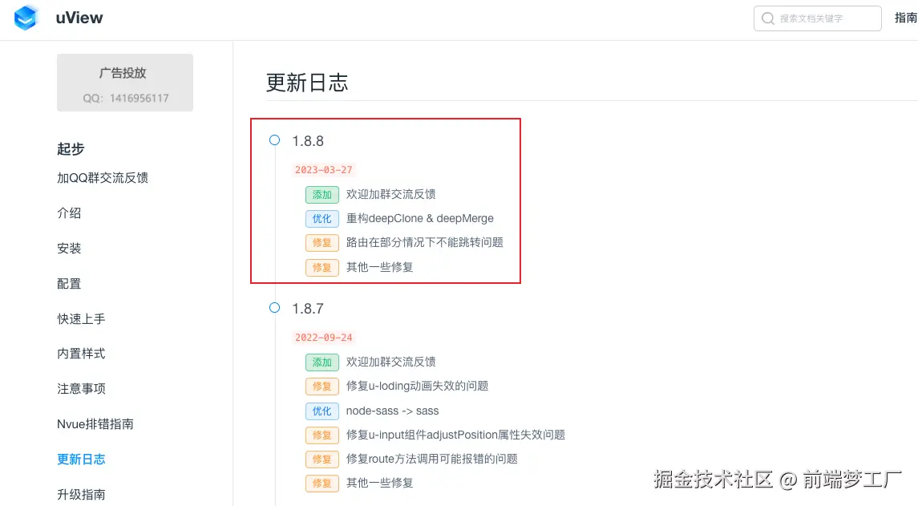Click the 修复 tag beside u-input entry
This screenshot has height=506, width=918.
[x=322, y=435]
